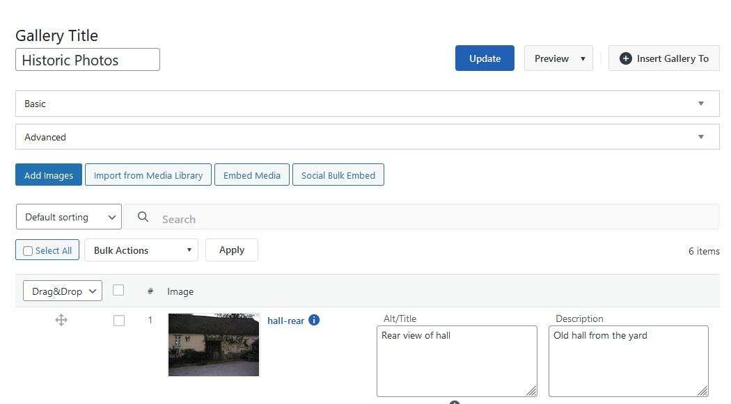Open the hall-rear image link
This screenshot has width=731, height=404.
point(285,321)
